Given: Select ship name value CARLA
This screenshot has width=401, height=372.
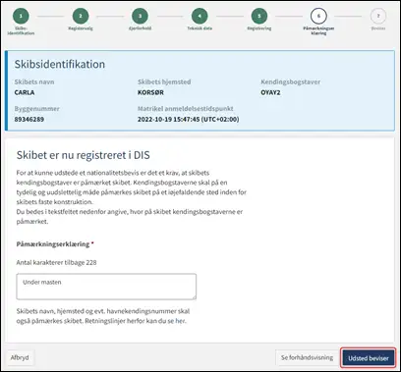Looking at the screenshot, I should pyautogui.click(x=25, y=92).
